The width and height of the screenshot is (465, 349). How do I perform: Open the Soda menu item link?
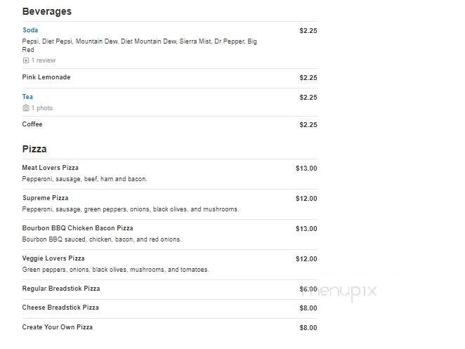click(30, 30)
